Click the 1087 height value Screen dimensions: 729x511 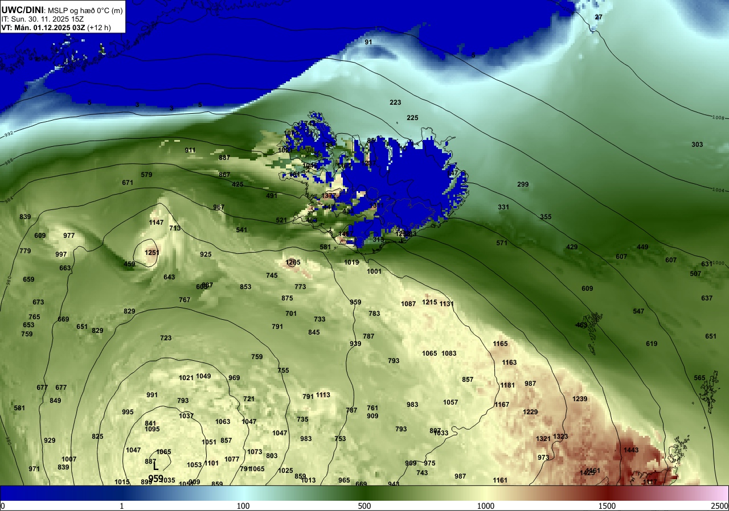point(408,304)
